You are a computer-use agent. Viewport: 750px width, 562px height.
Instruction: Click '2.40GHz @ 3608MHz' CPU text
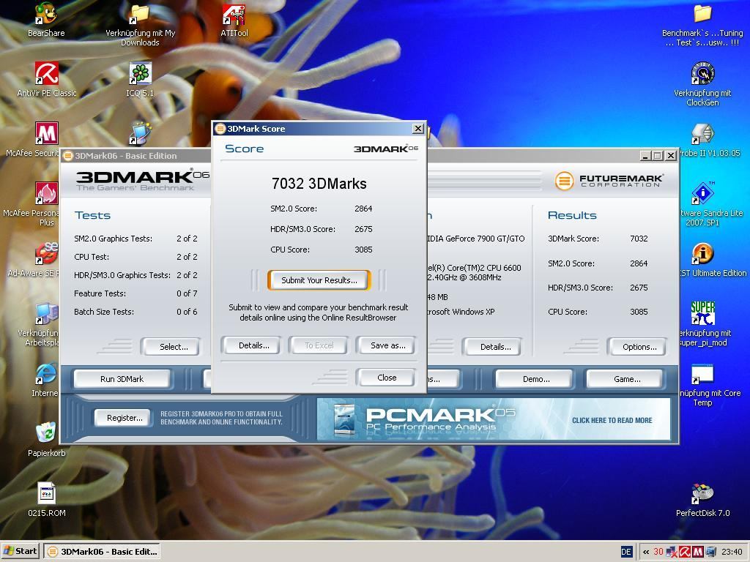(x=464, y=277)
